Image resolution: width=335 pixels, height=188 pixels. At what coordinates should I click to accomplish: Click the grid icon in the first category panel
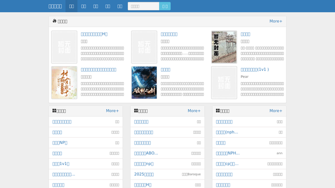point(54,111)
